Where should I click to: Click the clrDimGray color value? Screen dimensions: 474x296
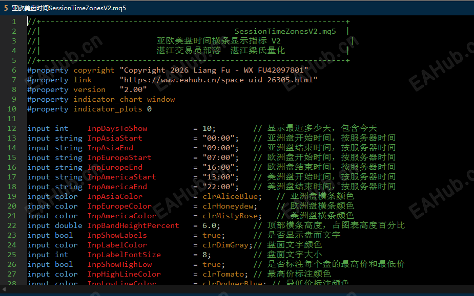pos(225,245)
